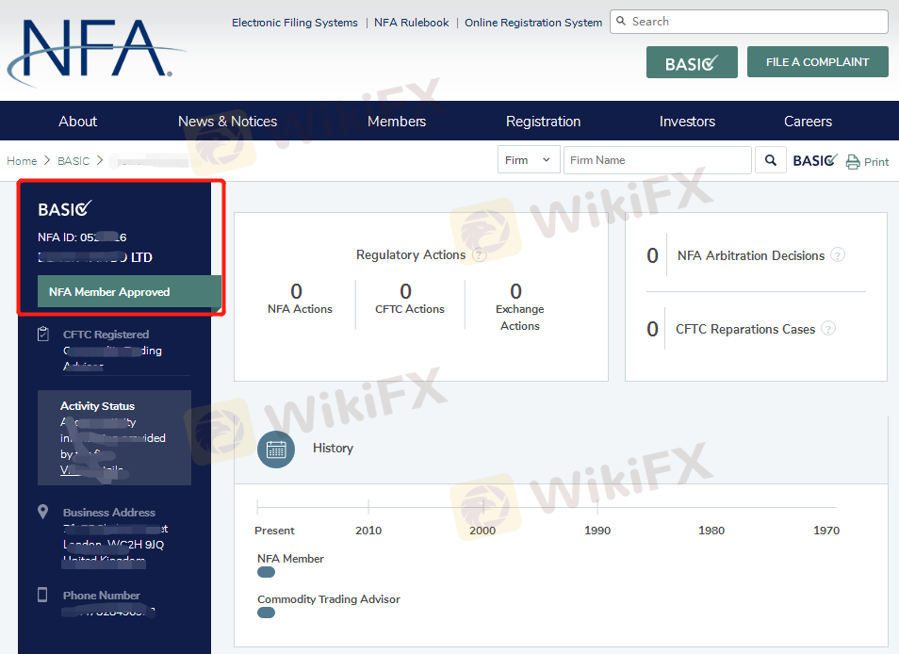The image size is (899, 654).
Task: Open the News & Notices menu
Action: coord(227,122)
